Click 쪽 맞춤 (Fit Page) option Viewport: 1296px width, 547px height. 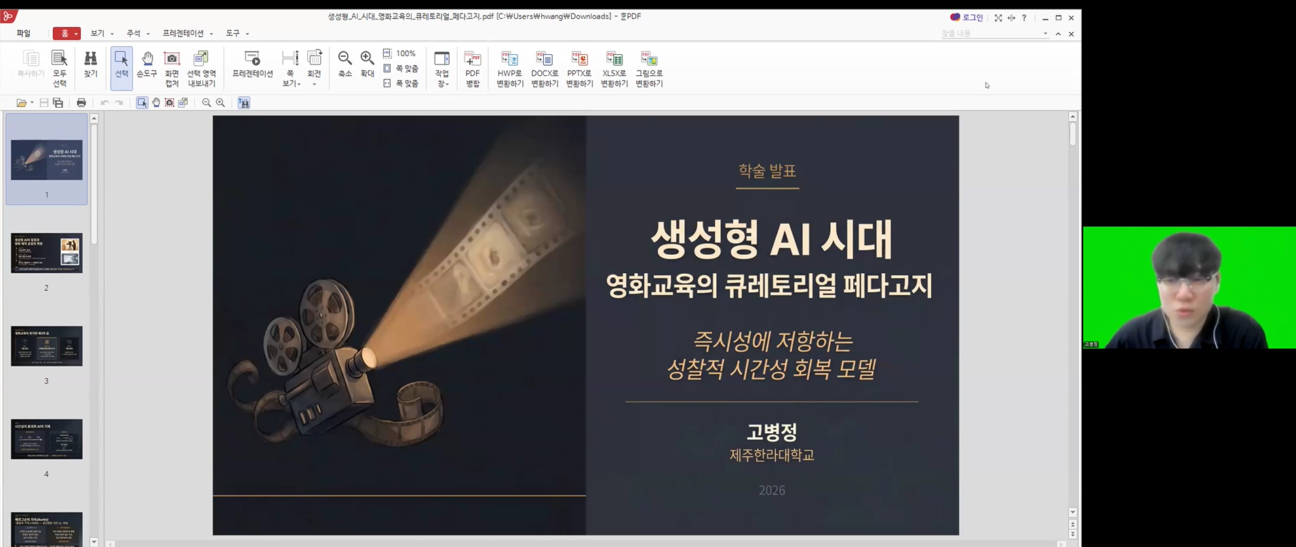pyautogui.click(x=400, y=68)
